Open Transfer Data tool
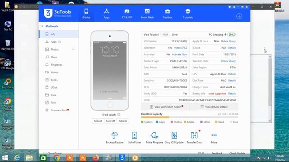The height and width of the screenshot is (162, 289). coord(194,138)
